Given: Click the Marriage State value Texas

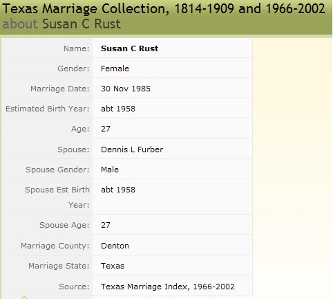Looking at the screenshot, I should point(113,266).
